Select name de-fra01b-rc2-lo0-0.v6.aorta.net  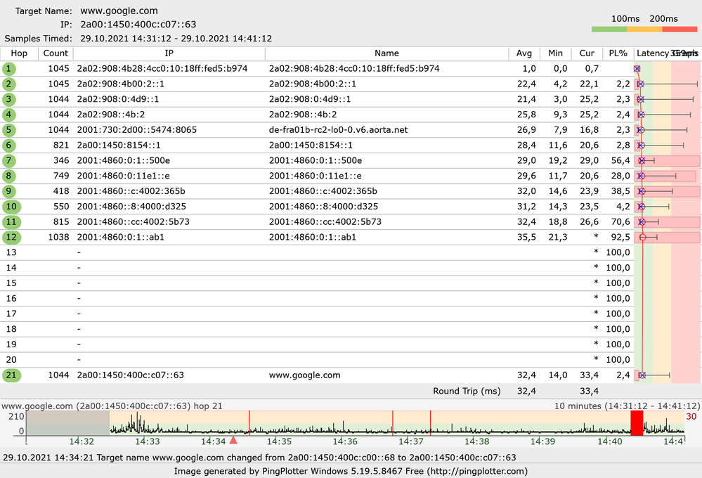[339, 130]
